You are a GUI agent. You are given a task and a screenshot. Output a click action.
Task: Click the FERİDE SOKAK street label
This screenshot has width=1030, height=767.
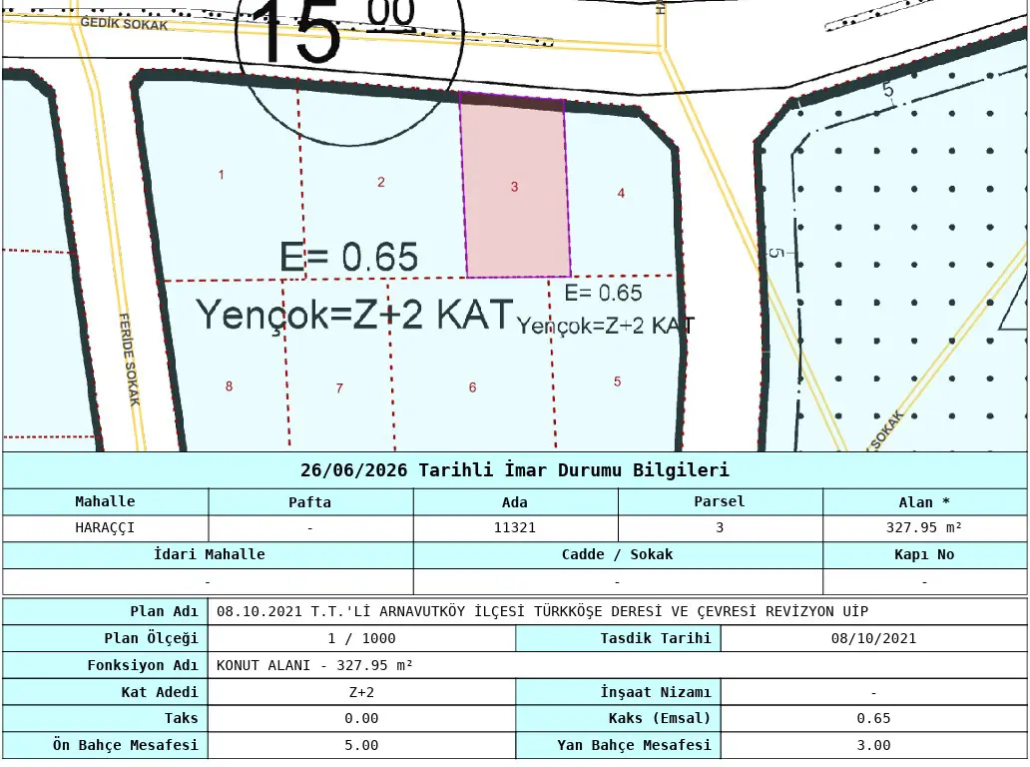[130, 360]
